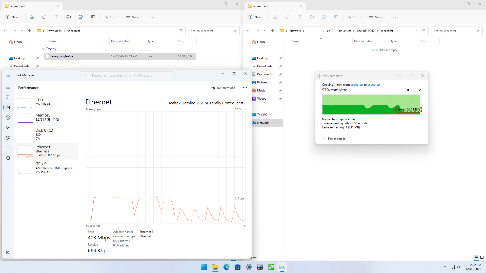This screenshot has height=273, width=486.
Task: Refresh the Network speedtest folder
Action: (x=424, y=31)
